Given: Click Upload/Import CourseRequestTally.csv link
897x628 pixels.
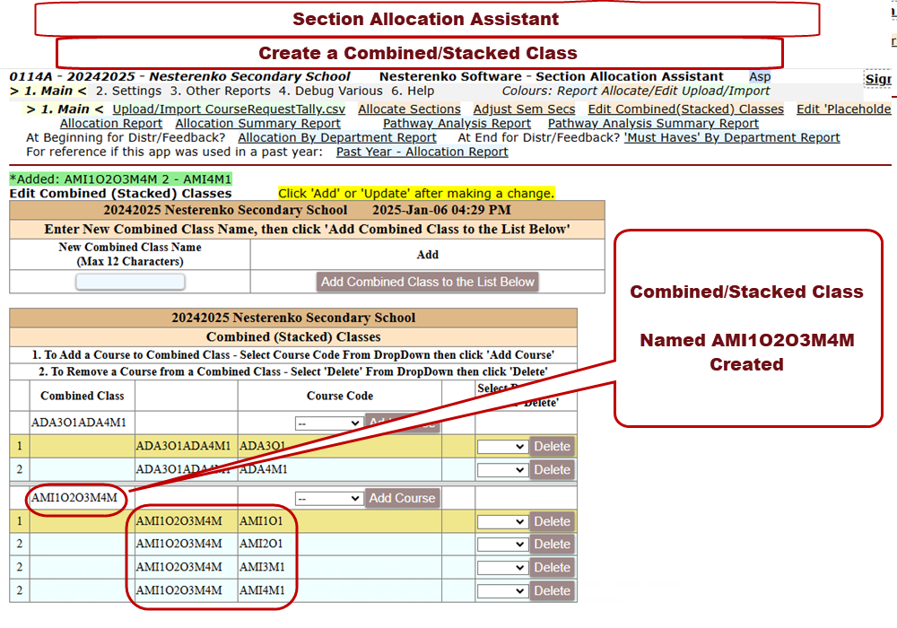Looking at the screenshot, I should 228,109.
